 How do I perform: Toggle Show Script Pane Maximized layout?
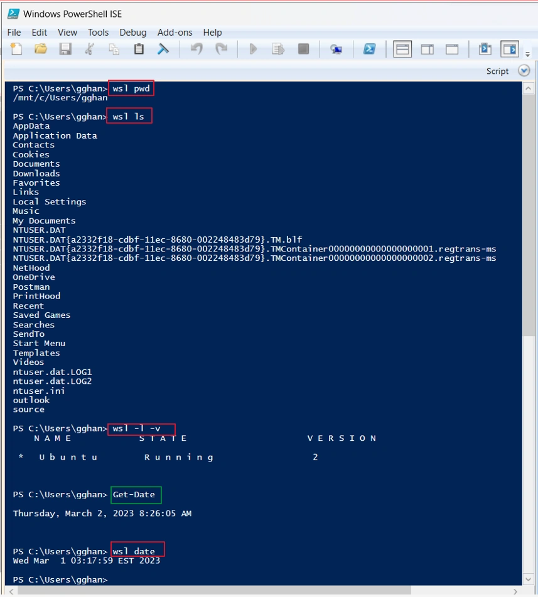point(452,49)
